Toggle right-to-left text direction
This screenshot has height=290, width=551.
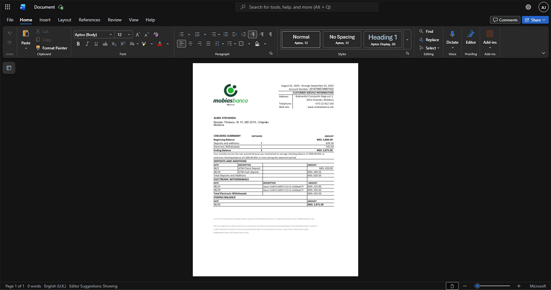click(x=261, y=35)
